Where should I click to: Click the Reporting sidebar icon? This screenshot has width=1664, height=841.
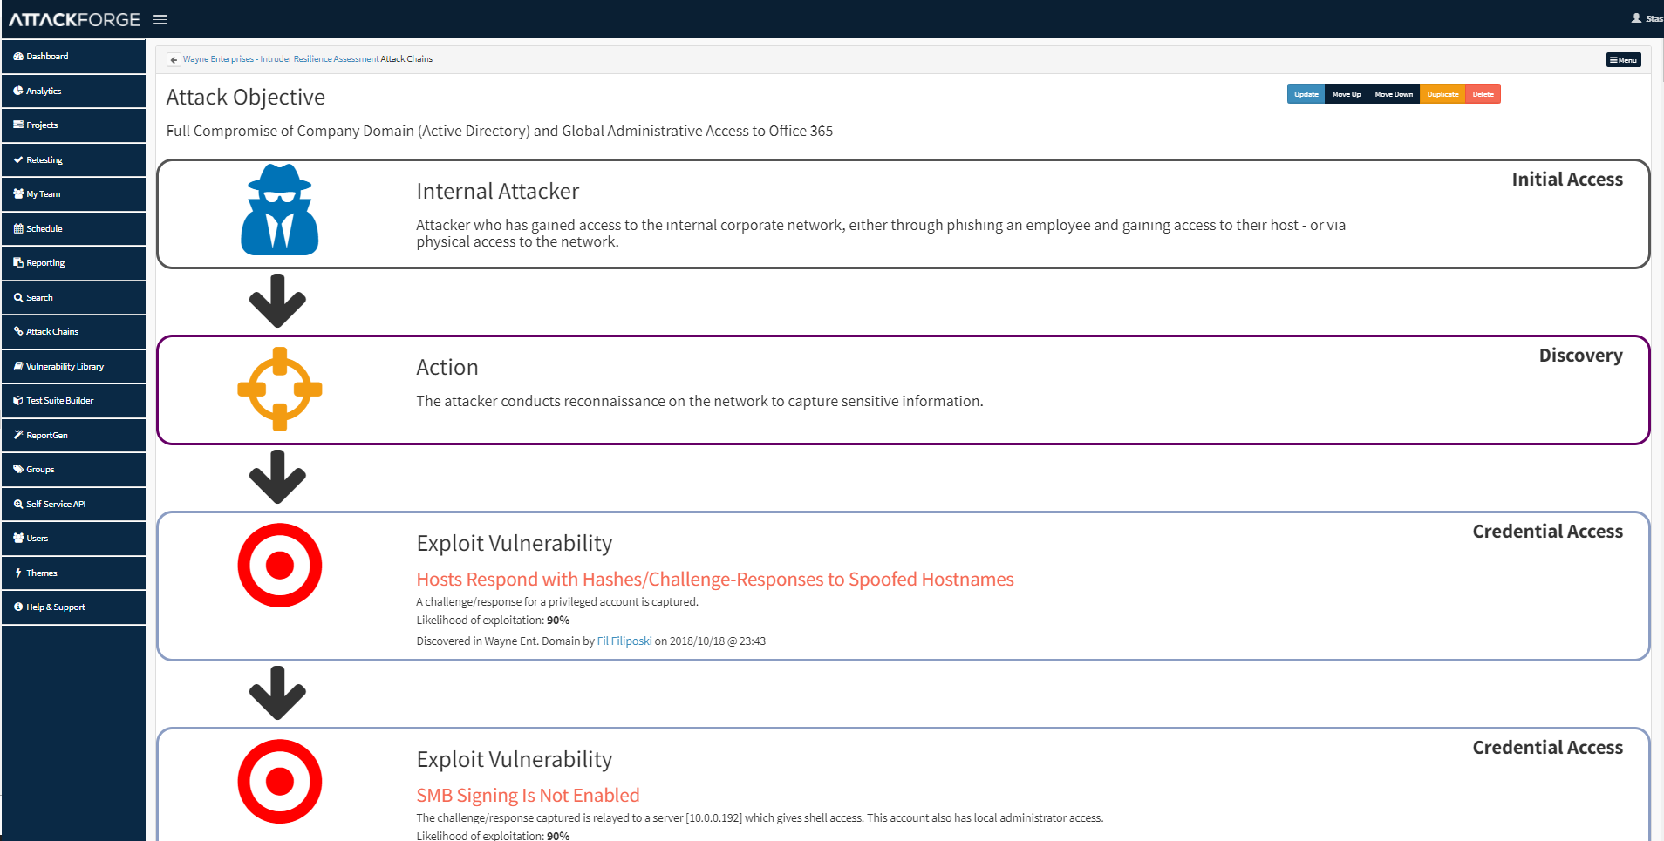tap(18, 262)
